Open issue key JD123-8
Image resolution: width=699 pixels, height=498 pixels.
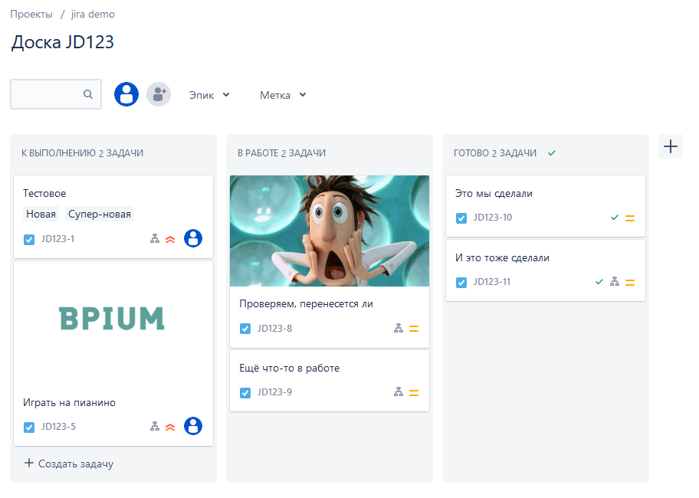[x=274, y=328]
